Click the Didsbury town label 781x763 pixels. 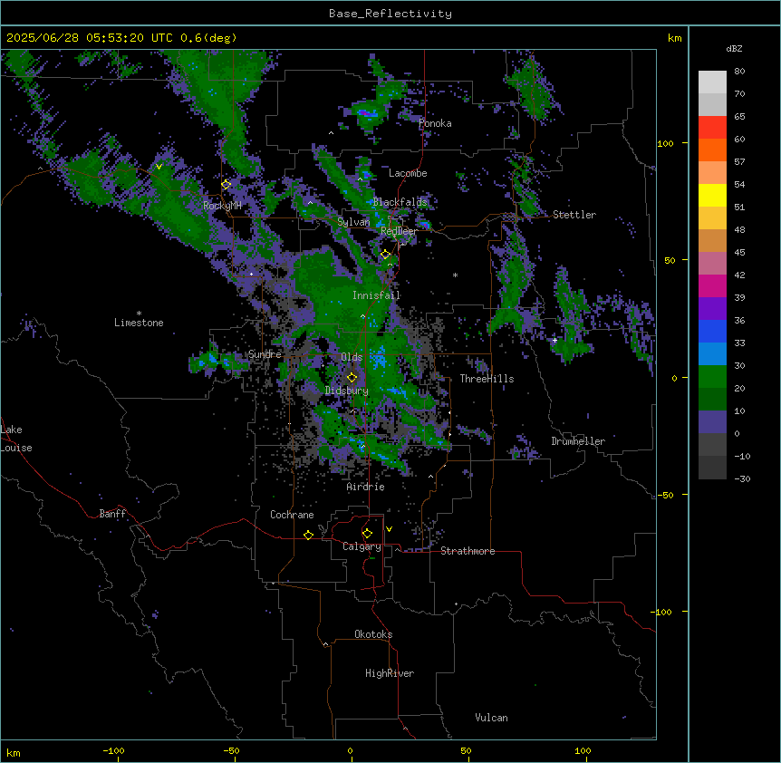pyautogui.click(x=346, y=391)
